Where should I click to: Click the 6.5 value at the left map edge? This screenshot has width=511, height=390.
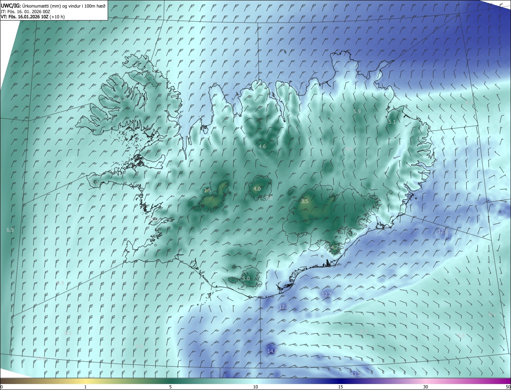pos(10,230)
